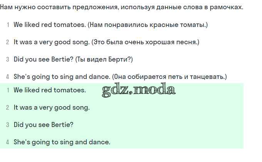Screen dimensions: 262x162
Task: Click number 4 in the green answer box
Action: pos(8,142)
